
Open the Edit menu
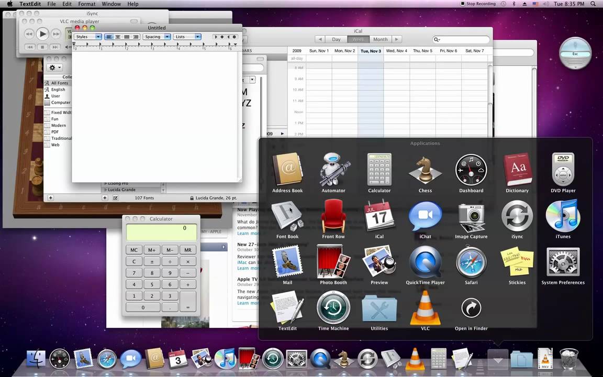67,4
